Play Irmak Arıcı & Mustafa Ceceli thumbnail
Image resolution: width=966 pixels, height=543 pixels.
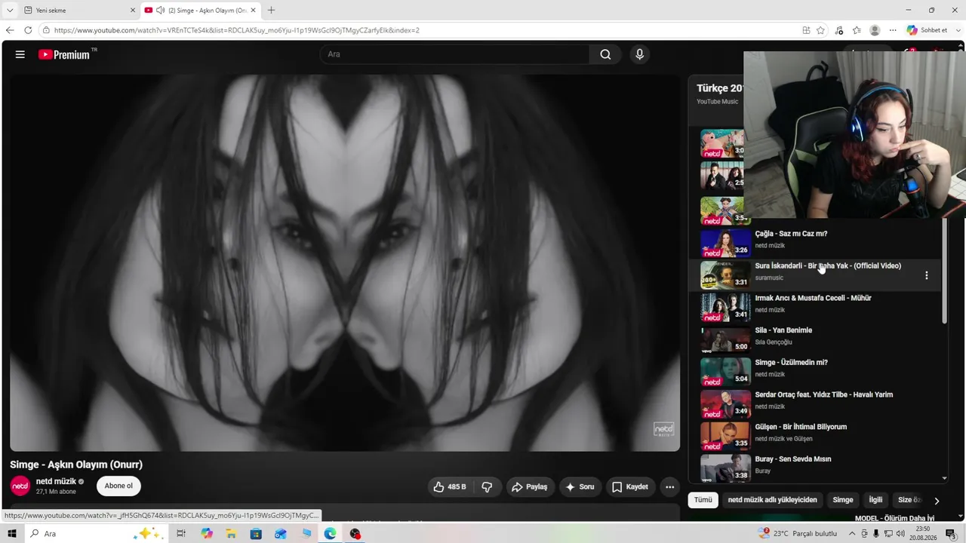(x=725, y=308)
